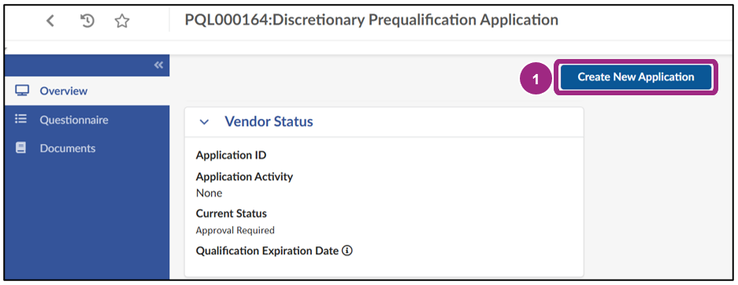
Task: Click the Application ID label
Action: click(231, 155)
